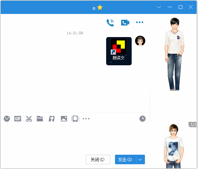Click the 关闭(C) close button
This screenshot has width=198, height=169.
[98, 160]
